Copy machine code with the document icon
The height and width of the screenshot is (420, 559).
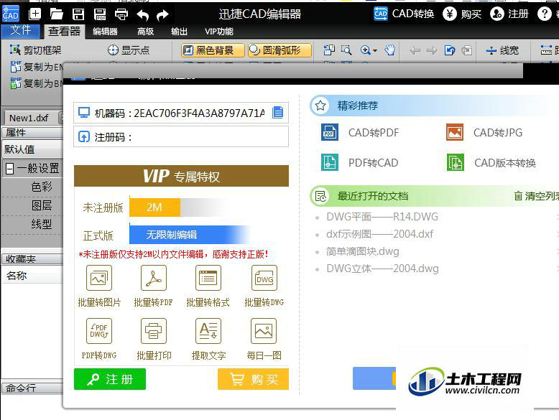coord(278,112)
